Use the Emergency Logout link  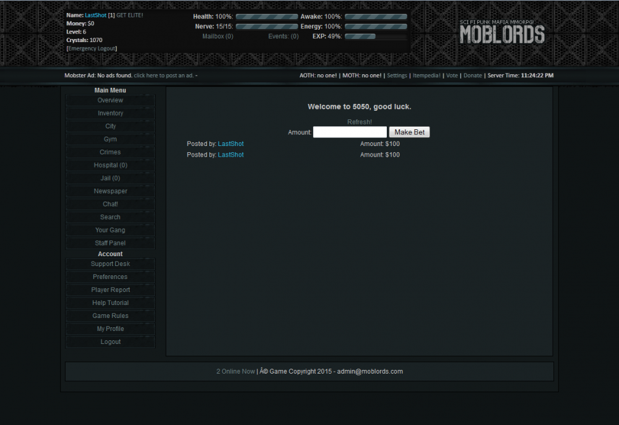coord(91,48)
